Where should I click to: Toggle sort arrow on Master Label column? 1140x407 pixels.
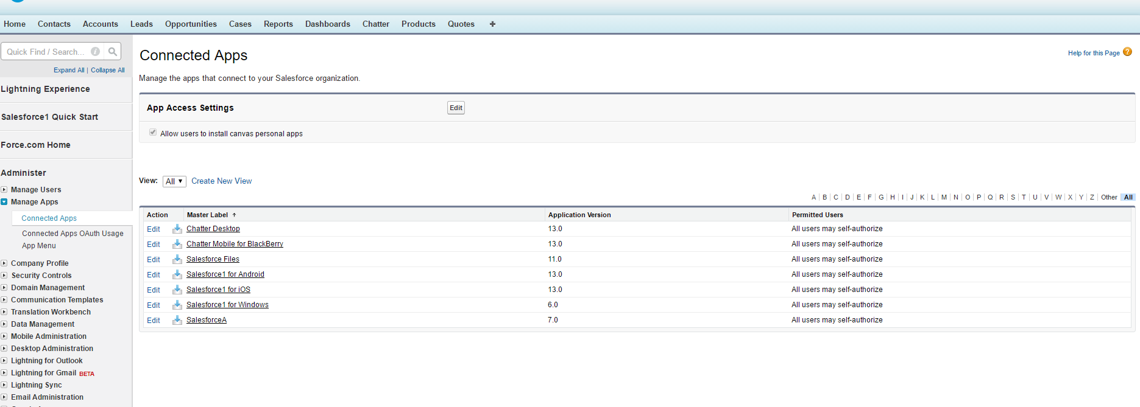[x=234, y=215]
